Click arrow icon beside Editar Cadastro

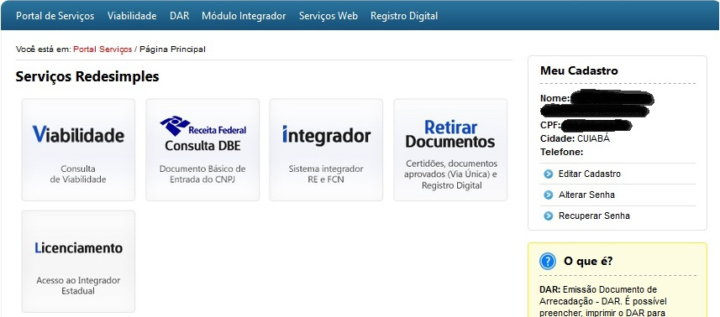[x=549, y=174]
